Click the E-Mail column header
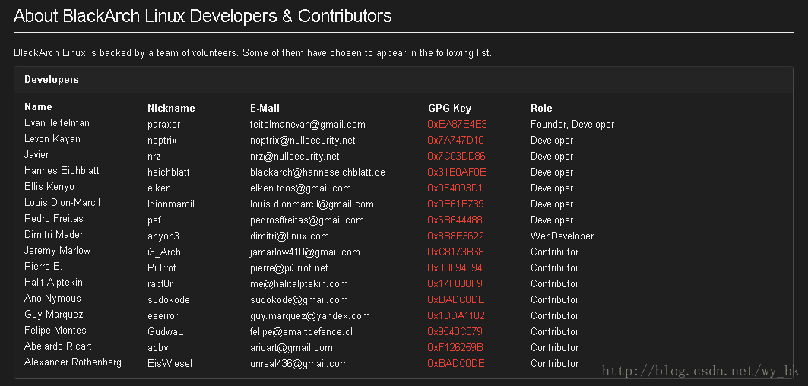Screen dimensions: 808x386 pyautogui.click(x=265, y=108)
